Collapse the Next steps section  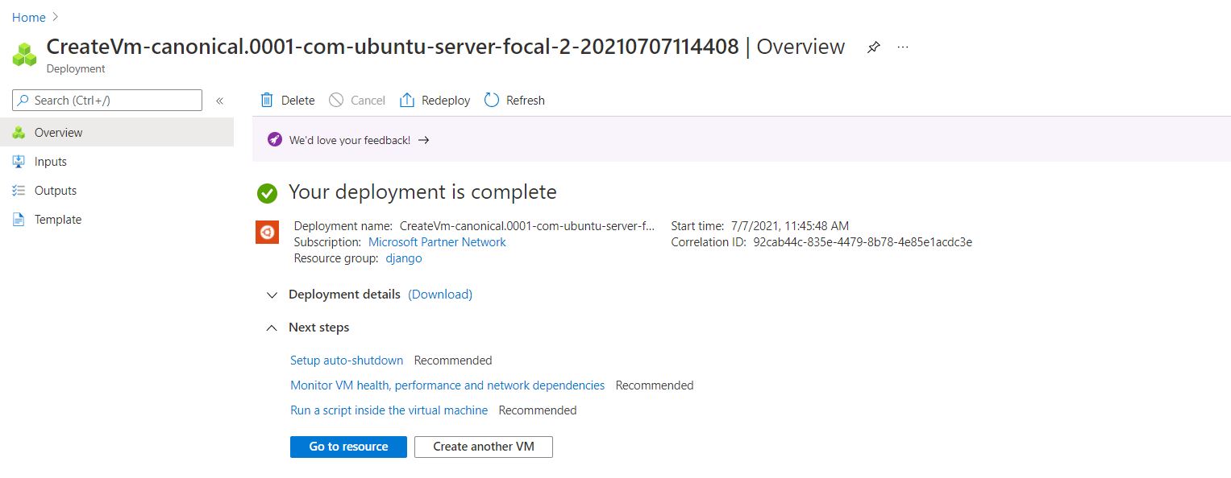click(272, 328)
